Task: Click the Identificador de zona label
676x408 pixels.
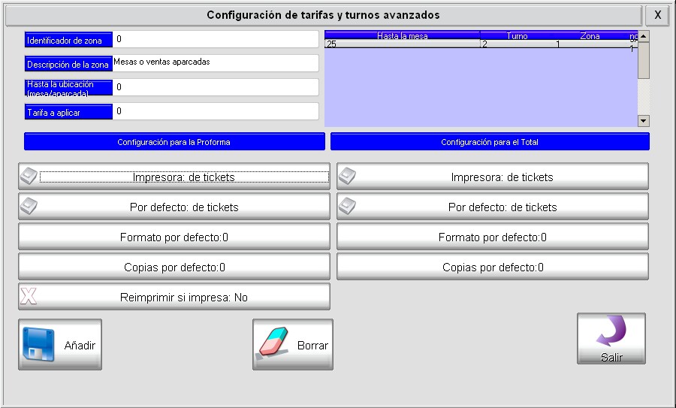Action: point(68,40)
